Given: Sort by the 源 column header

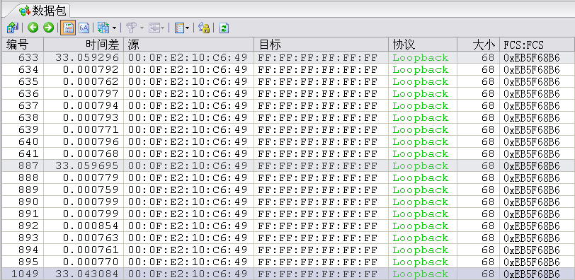Looking at the screenshot, I should pos(189,45).
